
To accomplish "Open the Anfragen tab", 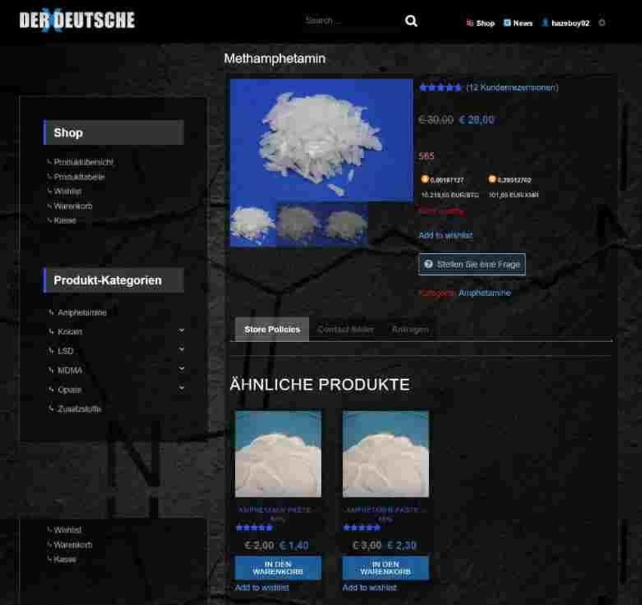I will pos(410,329).
